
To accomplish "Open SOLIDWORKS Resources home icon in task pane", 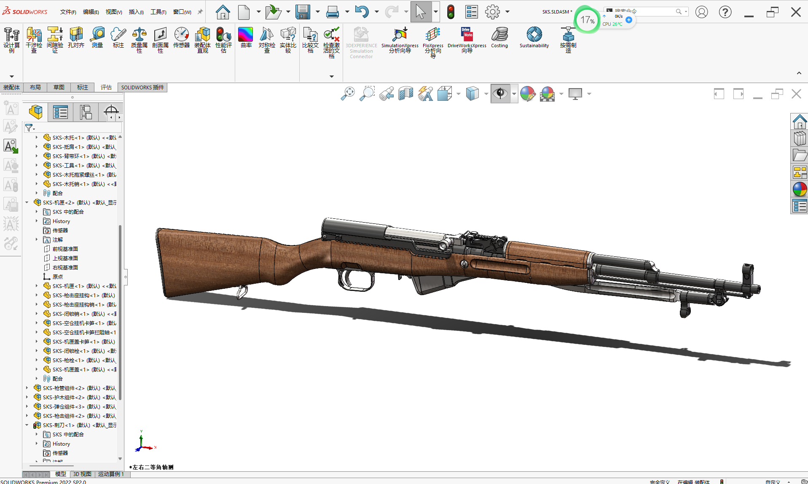I will click(x=799, y=122).
